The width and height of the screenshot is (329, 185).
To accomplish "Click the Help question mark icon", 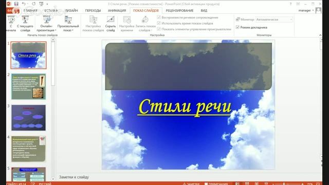I will click(290, 4).
